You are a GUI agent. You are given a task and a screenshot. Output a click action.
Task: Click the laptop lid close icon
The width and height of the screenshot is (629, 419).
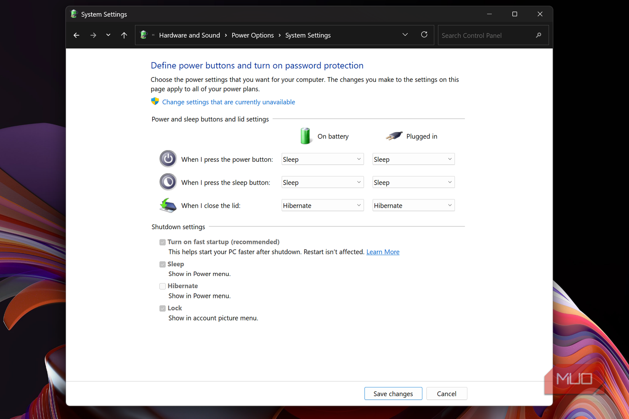tap(168, 205)
